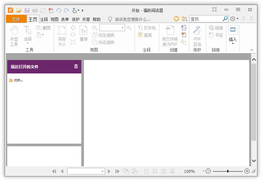The height and width of the screenshot is (181, 262).
Task: Select the 手型工具 hand tool
Action: 14,36
